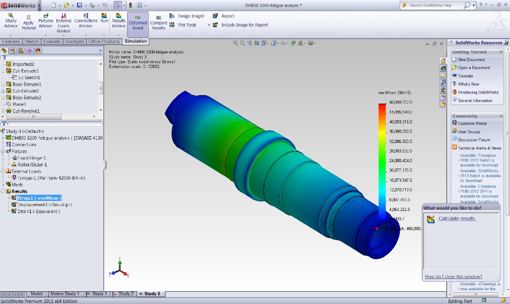Switch to the Sketch tab
This screenshot has height=304, width=510.
[x=31, y=41]
